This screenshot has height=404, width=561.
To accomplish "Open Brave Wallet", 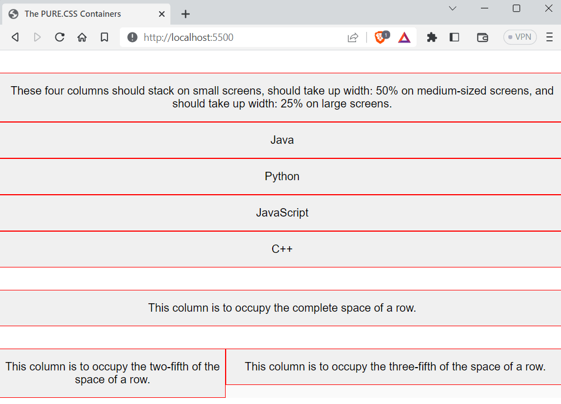I will click(482, 37).
